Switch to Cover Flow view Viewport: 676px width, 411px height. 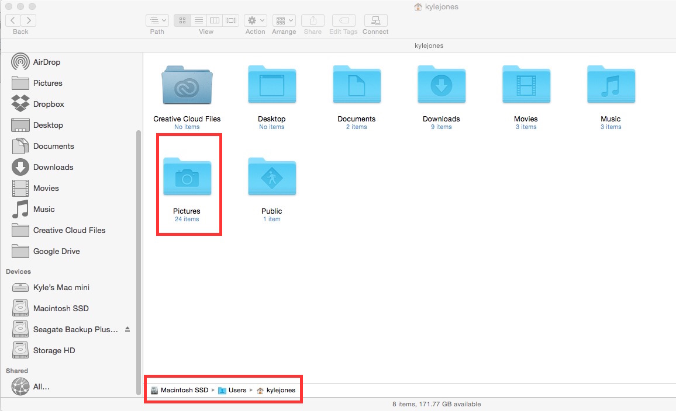point(231,20)
